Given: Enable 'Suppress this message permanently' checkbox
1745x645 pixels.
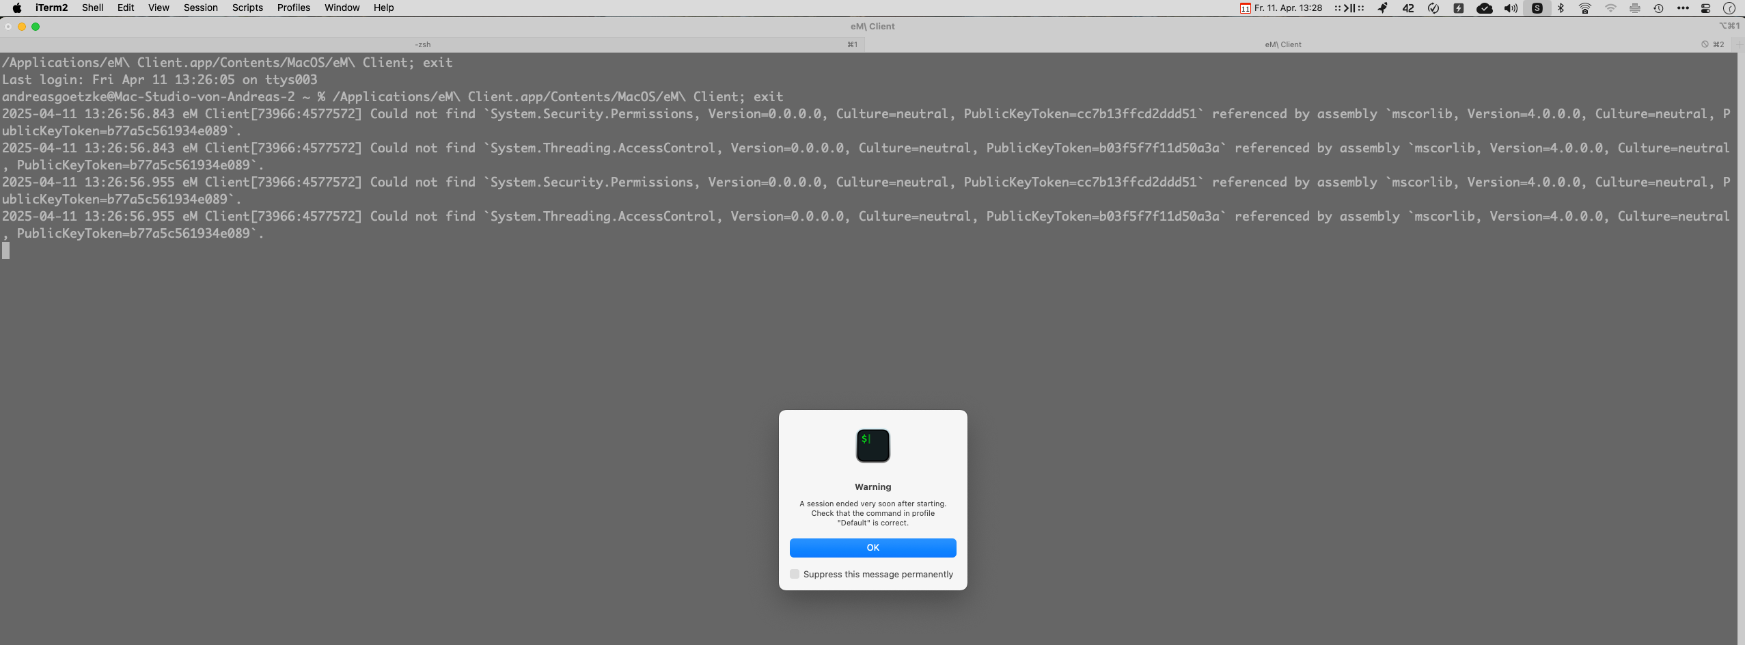Looking at the screenshot, I should click(x=795, y=574).
